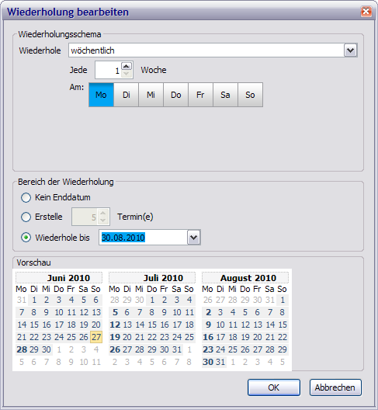Click the Abbrechen button
The height and width of the screenshot is (410, 378).
tap(335, 387)
